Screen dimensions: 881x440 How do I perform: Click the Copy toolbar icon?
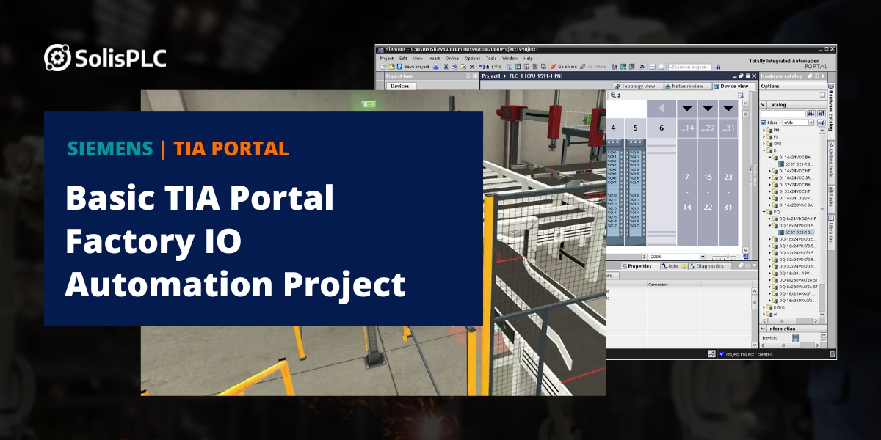tap(454, 66)
